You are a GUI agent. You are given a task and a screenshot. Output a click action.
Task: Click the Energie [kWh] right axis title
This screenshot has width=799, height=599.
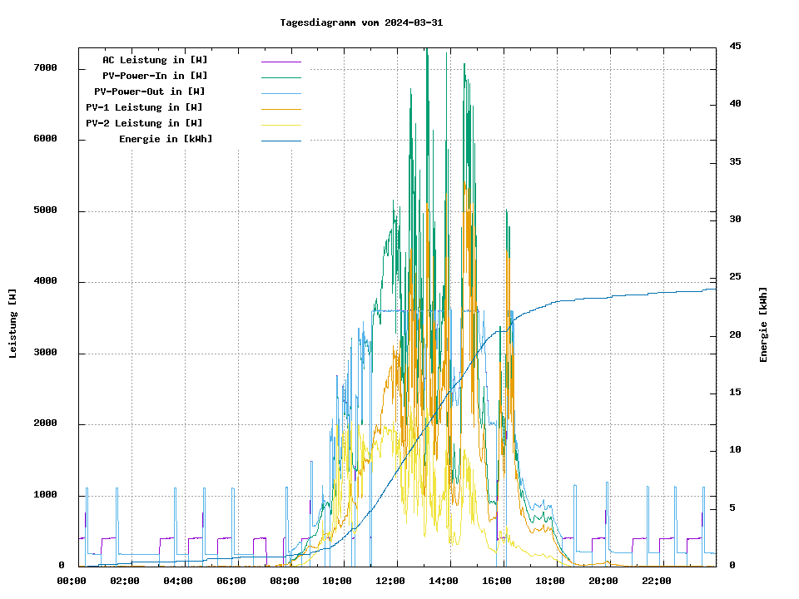coord(763,324)
